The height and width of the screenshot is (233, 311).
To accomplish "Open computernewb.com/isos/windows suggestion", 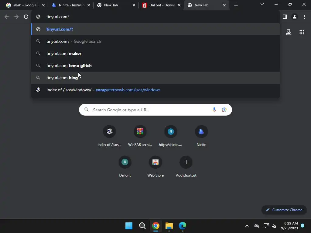I will 155,90.
